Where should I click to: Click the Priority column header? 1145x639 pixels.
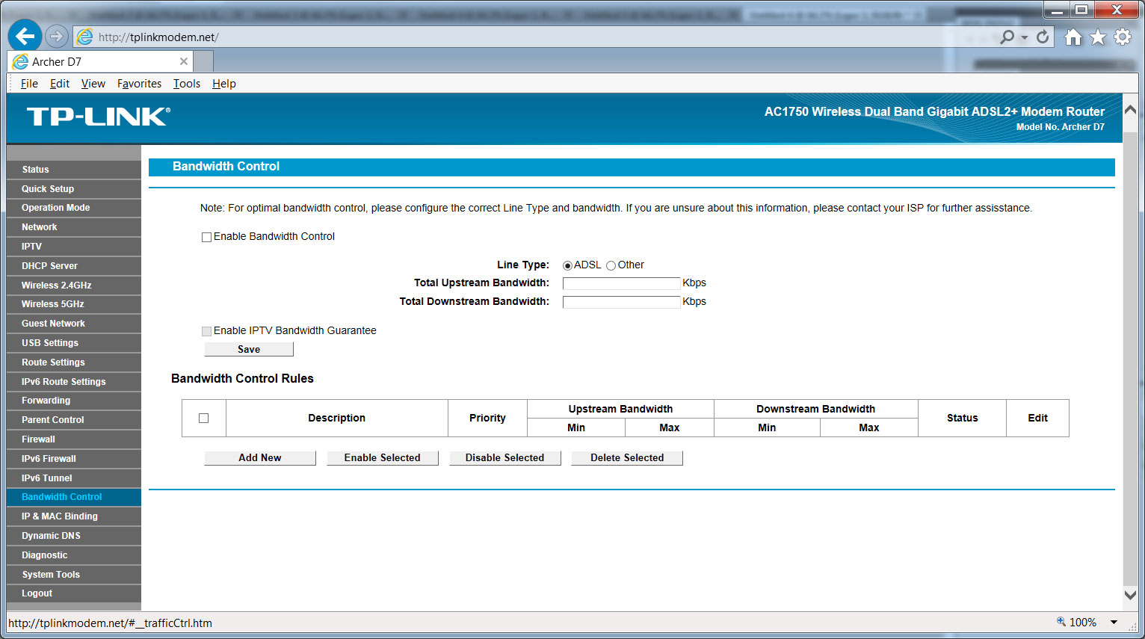coord(487,418)
